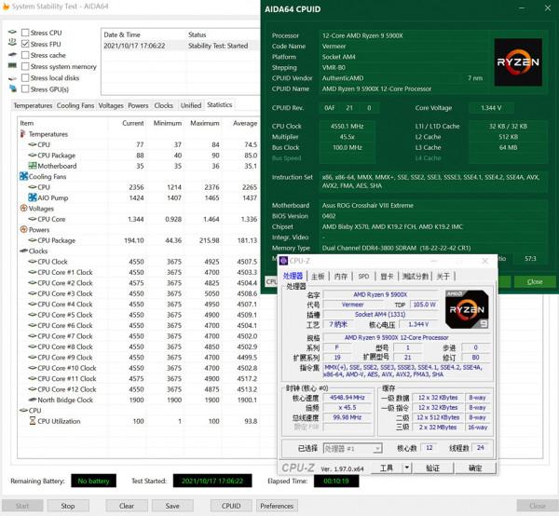Open the Voltages tab
The image size is (559, 516).
tap(111, 105)
